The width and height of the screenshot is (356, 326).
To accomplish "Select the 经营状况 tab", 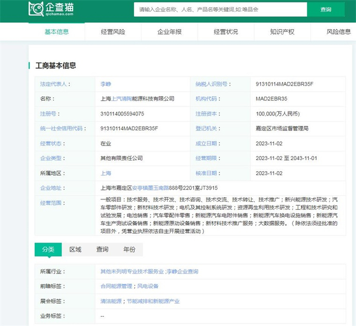I will coord(226,32).
